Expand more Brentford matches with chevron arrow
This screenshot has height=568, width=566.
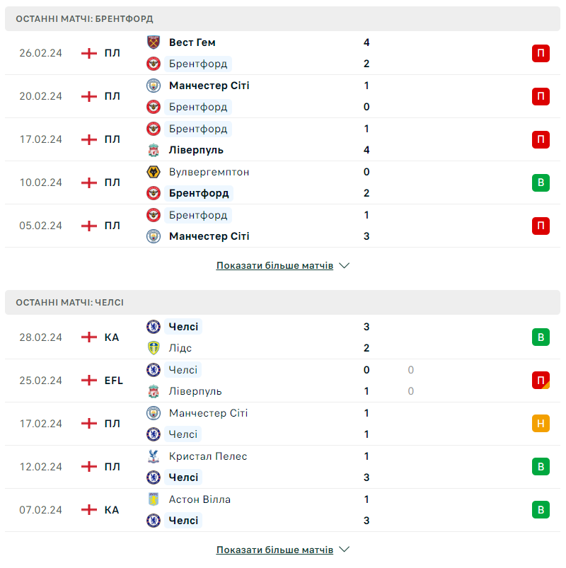click(345, 266)
